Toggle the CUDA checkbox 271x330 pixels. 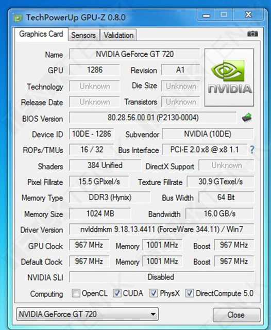tap(117, 293)
